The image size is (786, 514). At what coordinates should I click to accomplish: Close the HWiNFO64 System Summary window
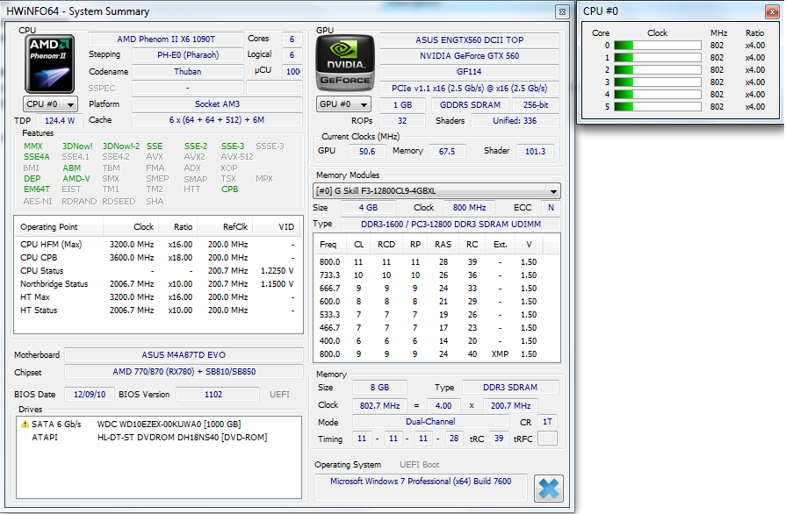click(562, 11)
